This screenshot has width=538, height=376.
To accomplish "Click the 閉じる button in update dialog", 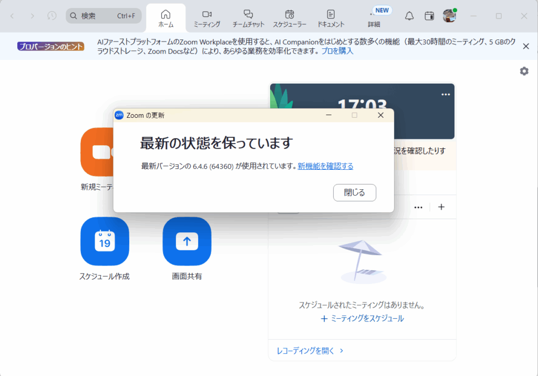I will [355, 192].
